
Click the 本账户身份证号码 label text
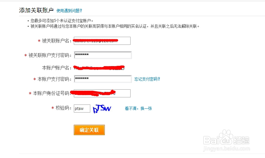(x=51, y=94)
